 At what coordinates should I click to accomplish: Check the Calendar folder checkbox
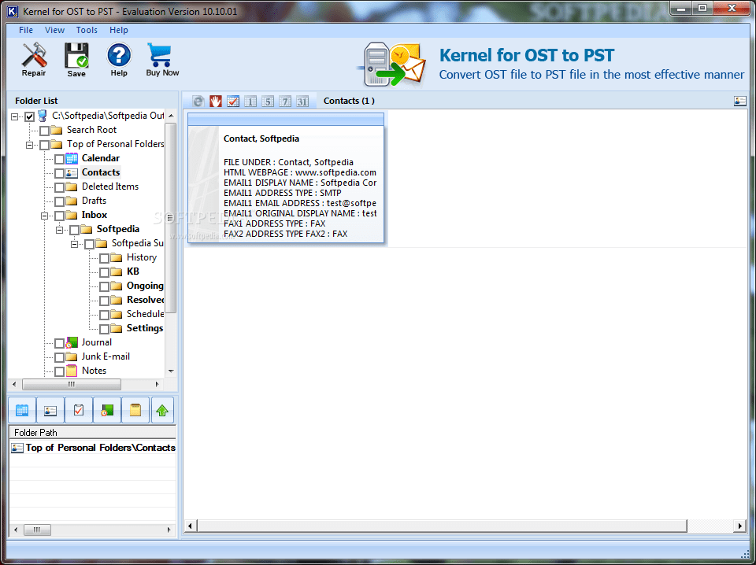tap(59, 159)
